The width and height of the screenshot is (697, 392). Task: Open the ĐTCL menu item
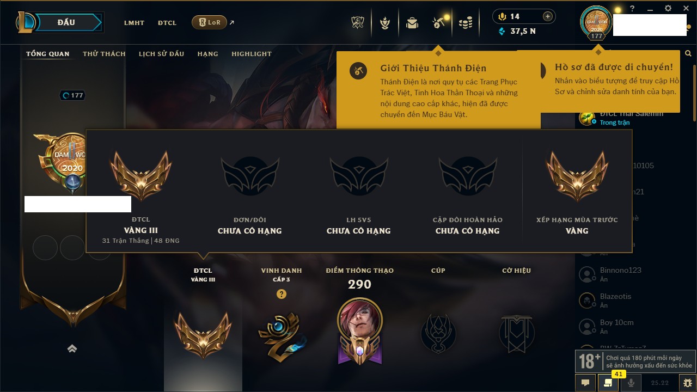point(167,23)
